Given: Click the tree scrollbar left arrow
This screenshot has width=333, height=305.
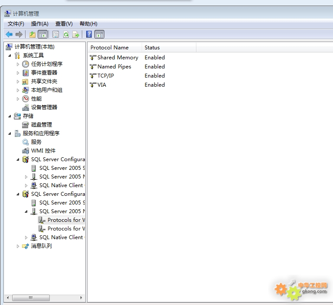Looking at the screenshot, I should pyautogui.click(x=8, y=298).
